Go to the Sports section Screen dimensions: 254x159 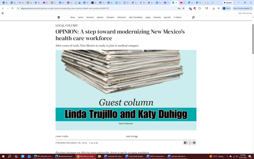tap(81, 17)
